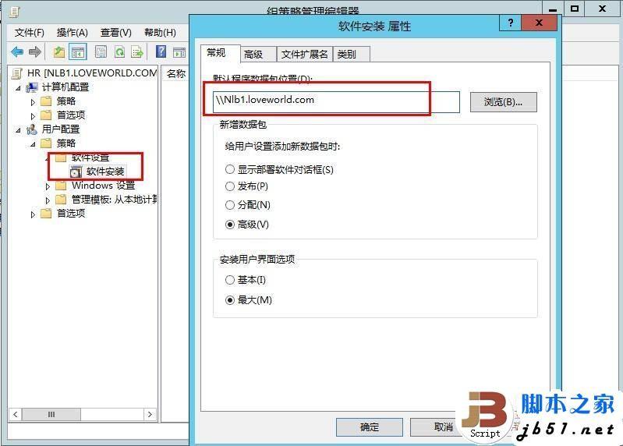
Task: Toggle the show/hide console tree icon
Action: point(78,51)
